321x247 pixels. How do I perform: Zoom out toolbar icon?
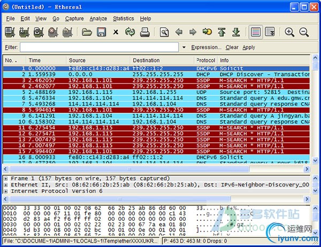304,32
